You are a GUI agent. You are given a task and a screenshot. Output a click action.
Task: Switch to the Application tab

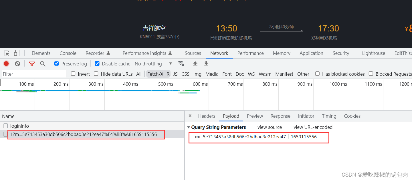click(311, 53)
